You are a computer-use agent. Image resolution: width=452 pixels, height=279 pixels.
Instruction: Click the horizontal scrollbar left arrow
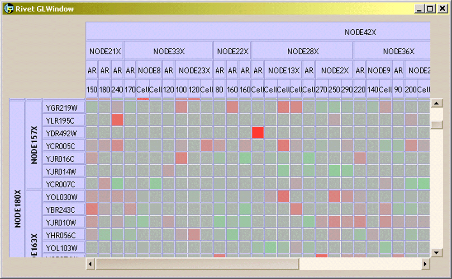pos(90,263)
